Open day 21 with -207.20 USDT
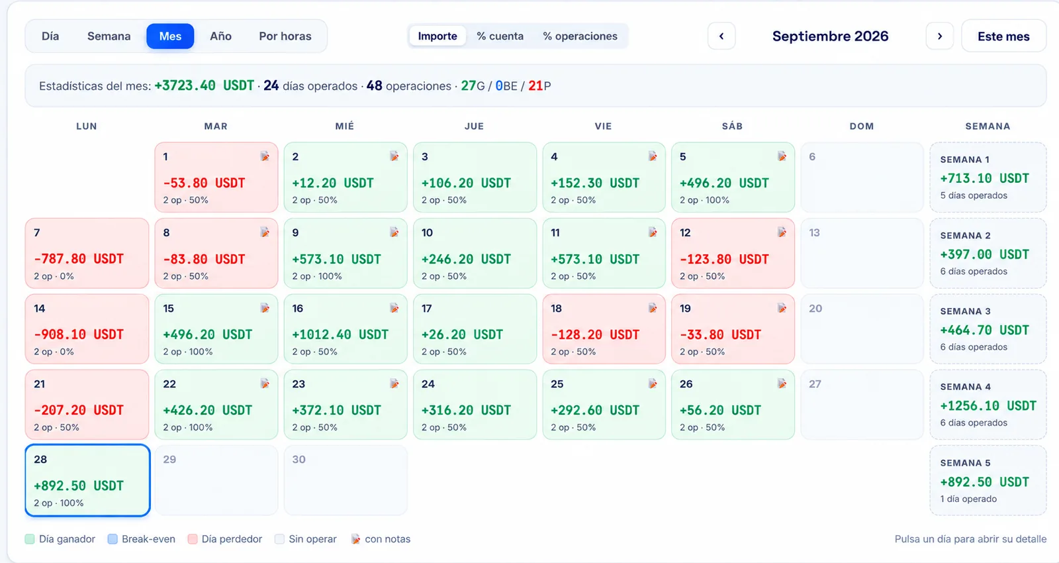1059x563 pixels. [87, 404]
